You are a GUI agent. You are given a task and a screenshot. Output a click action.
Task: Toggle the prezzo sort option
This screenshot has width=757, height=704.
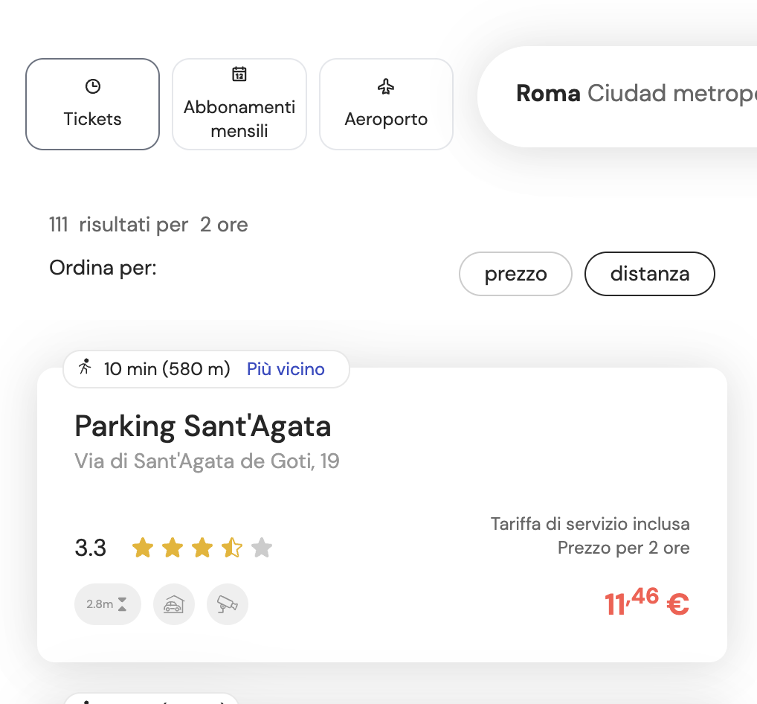[515, 274]
